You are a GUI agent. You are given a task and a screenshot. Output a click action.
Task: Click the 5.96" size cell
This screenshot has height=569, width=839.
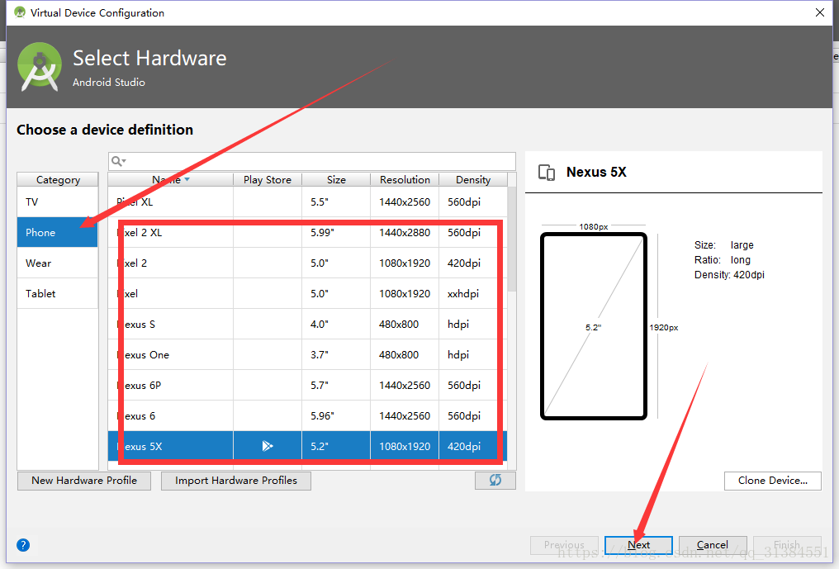coord(336,415)
